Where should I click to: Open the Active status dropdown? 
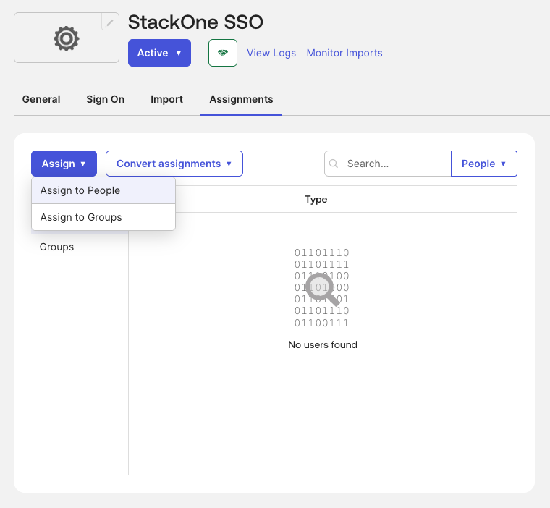pyautogui.click(x=159, y=53)
